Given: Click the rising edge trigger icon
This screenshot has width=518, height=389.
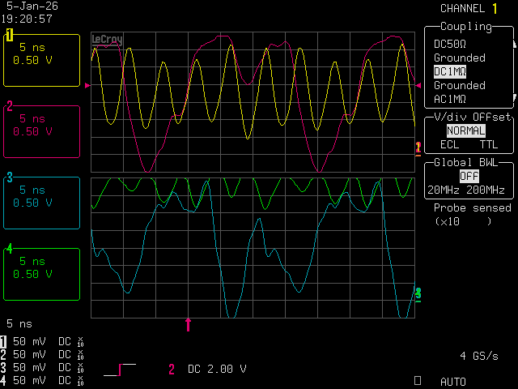Looking at the screenshot, I should coord(120,370).
